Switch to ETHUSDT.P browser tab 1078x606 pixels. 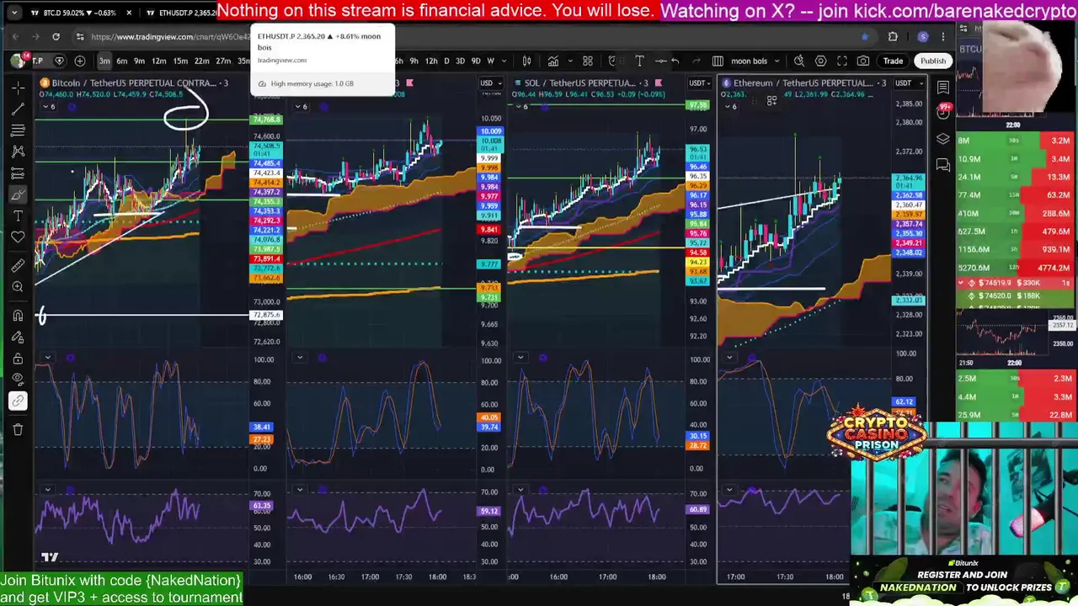click(184, 13)
